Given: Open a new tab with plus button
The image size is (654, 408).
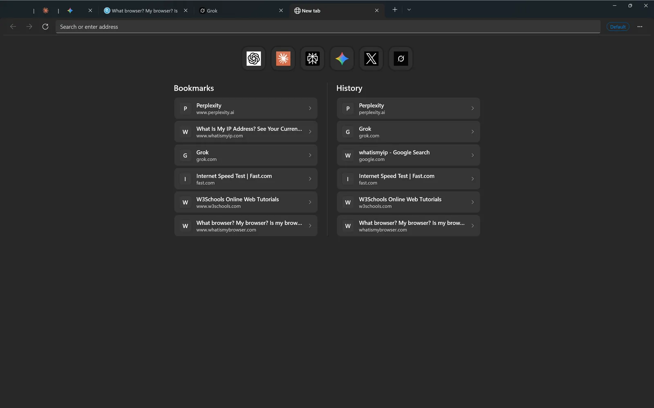Looking at the screenshot, I should [x=395, y=10].
